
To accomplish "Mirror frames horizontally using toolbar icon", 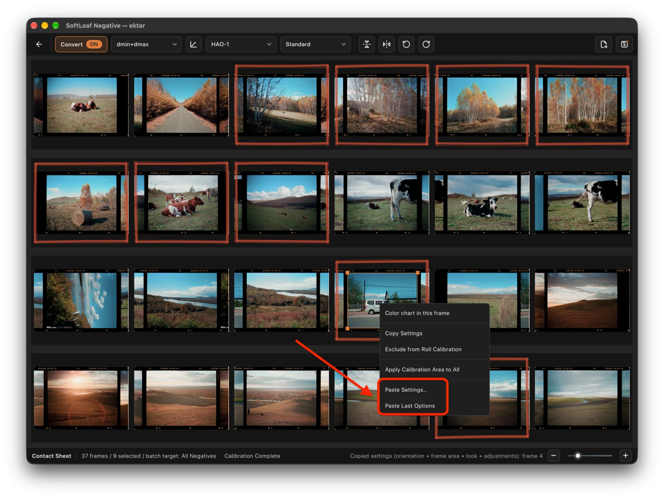I will [x=387, y=44].
